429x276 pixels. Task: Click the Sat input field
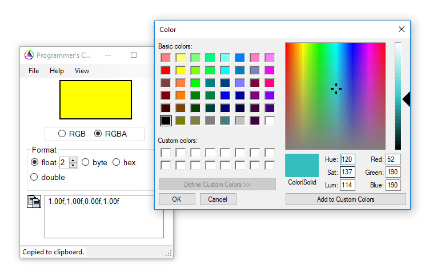pyautogui.click(x=347, y=172)
